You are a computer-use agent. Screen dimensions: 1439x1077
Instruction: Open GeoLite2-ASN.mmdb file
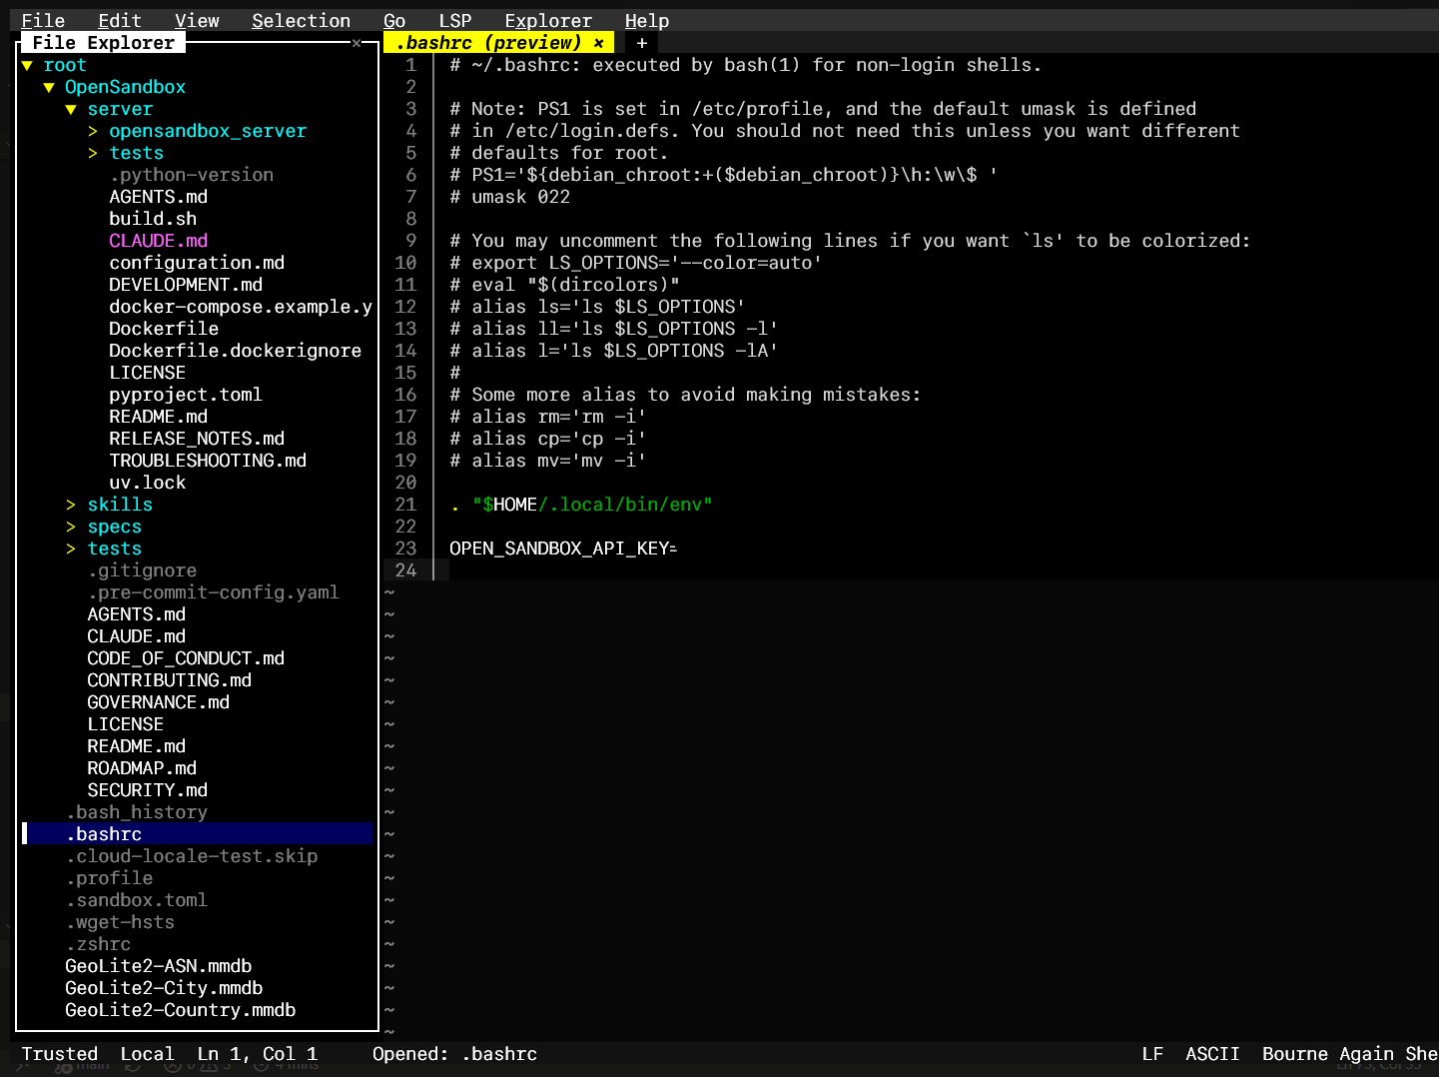click(159, 966)
